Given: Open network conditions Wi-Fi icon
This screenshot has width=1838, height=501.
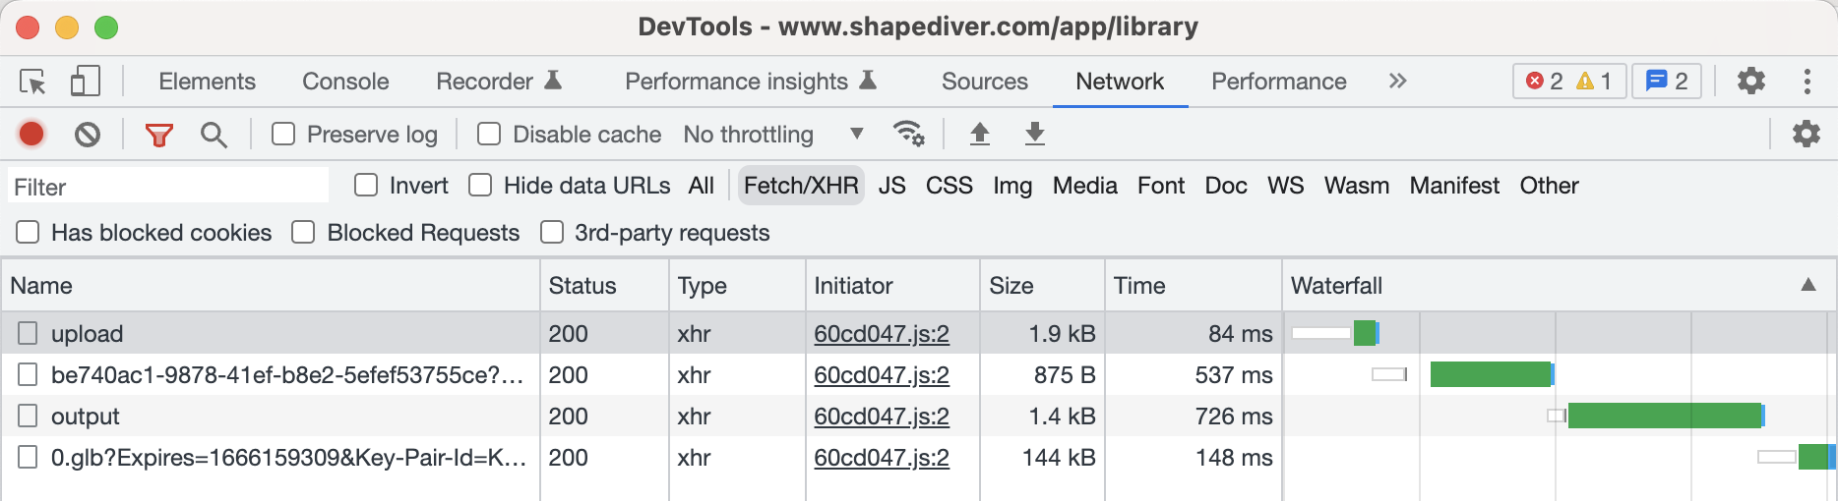Looking at the screenshot, I should pyautogui.click(x=907, y=134).
